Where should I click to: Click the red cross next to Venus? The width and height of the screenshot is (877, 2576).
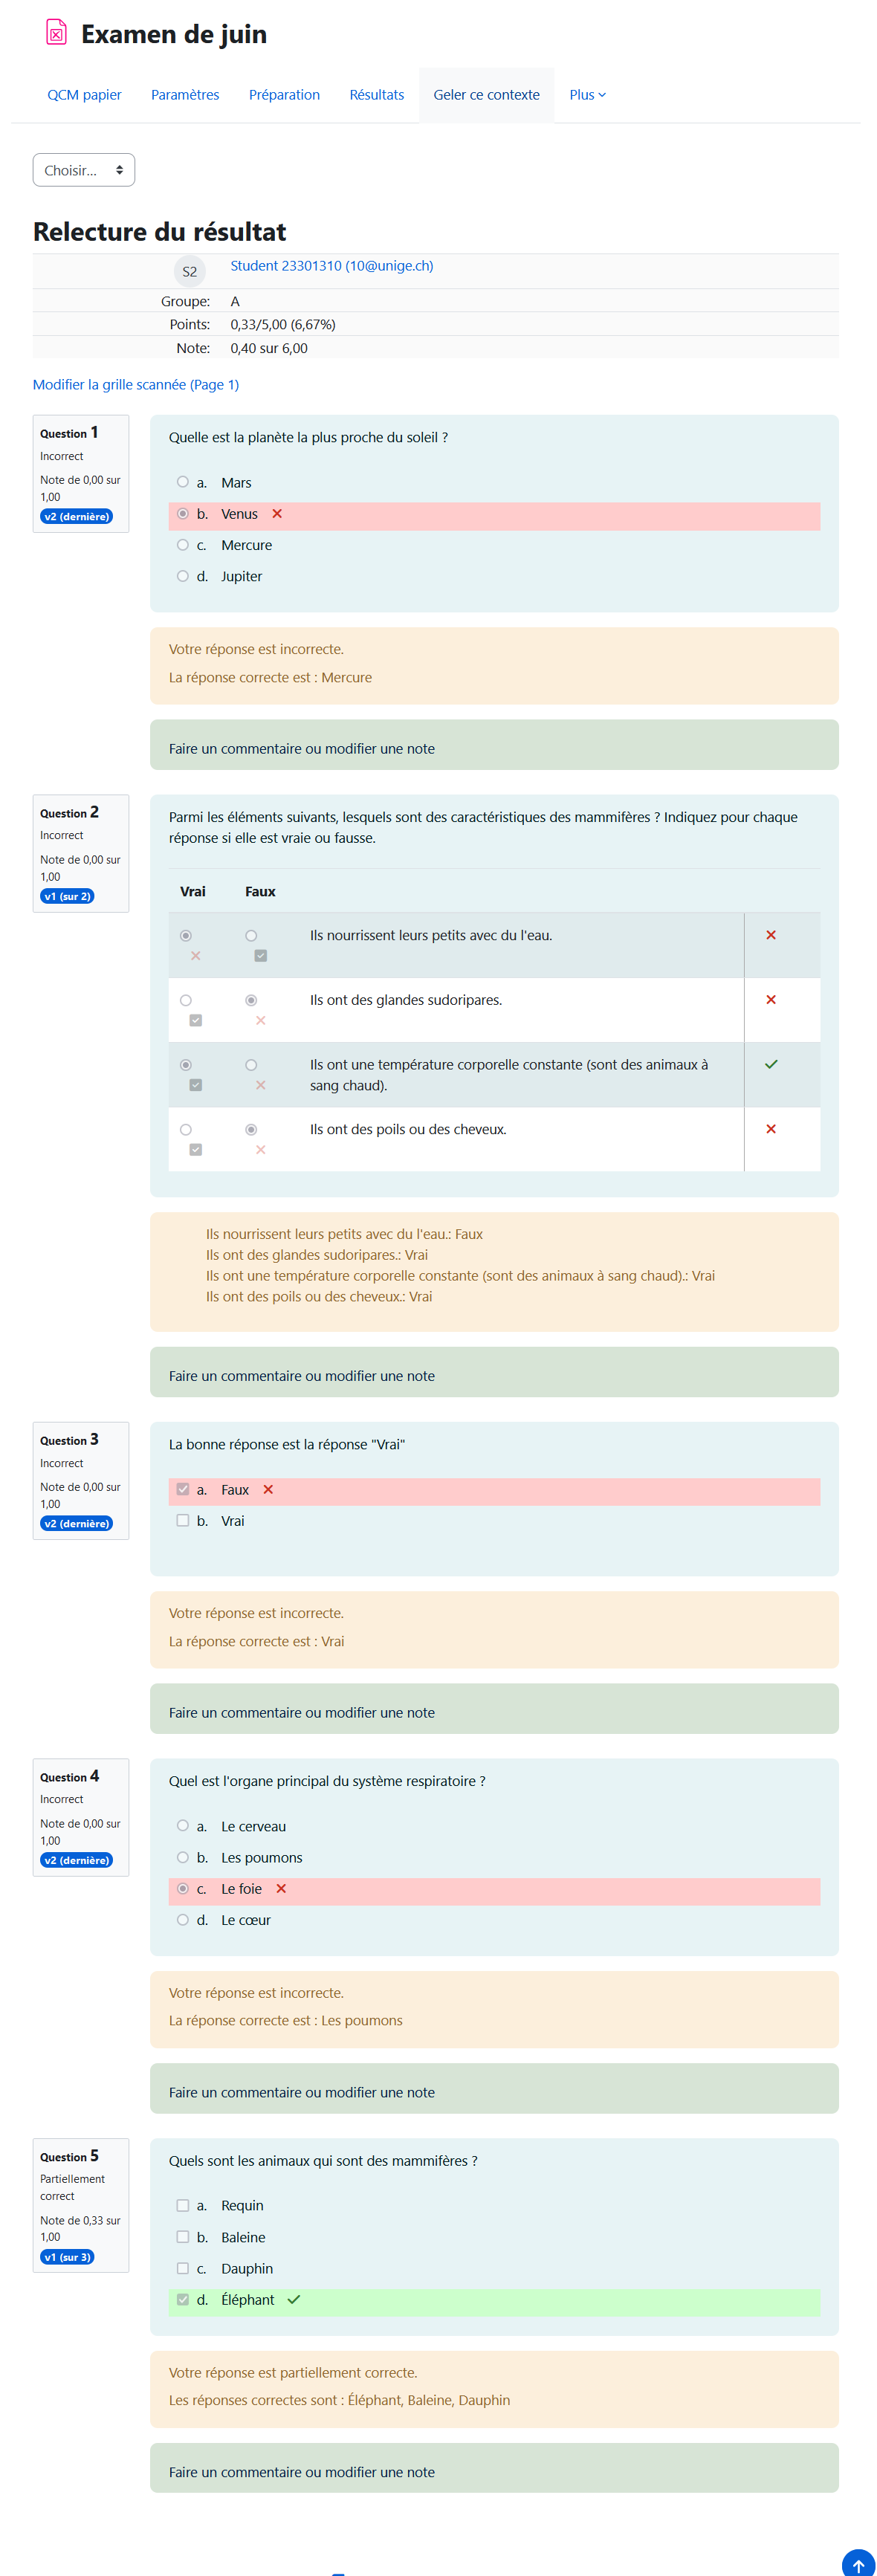[x=277, y=514]
